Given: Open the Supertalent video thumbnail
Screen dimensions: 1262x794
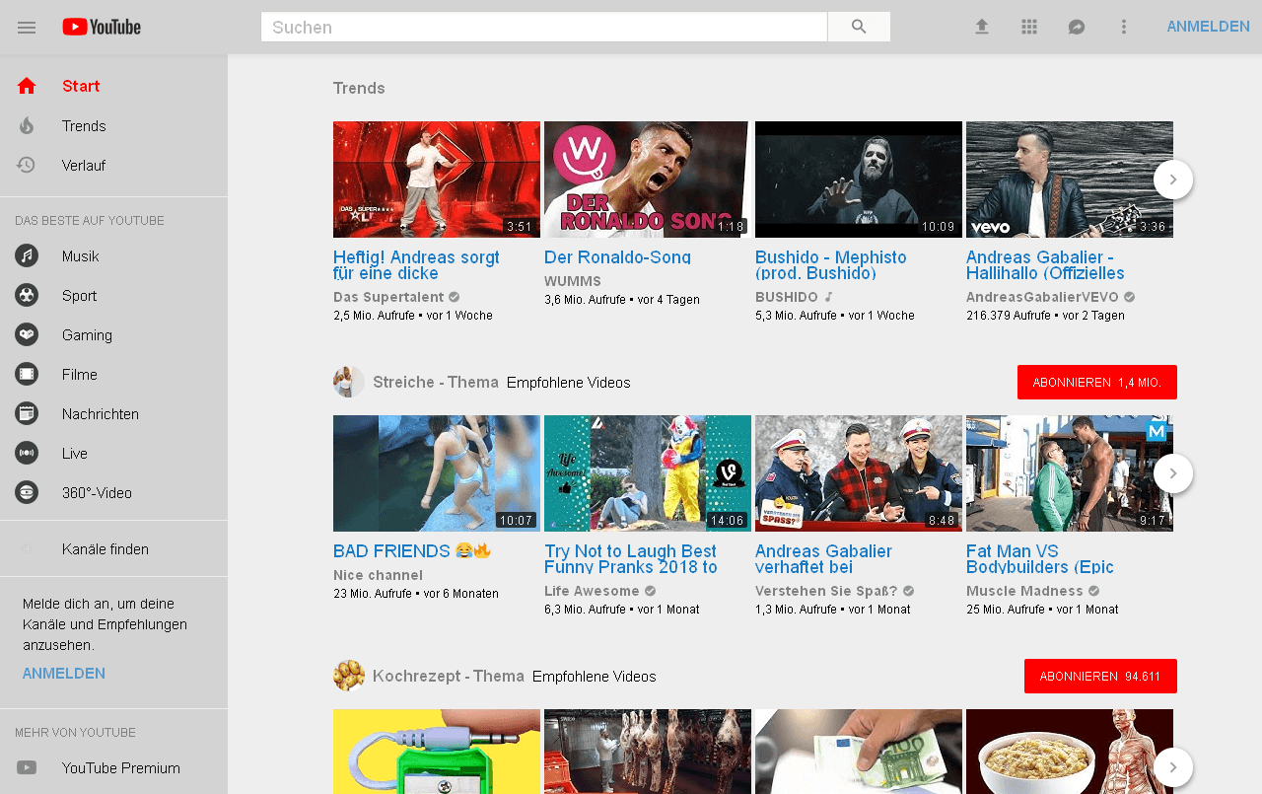Looking at the screenshot, I should (437, 180).
